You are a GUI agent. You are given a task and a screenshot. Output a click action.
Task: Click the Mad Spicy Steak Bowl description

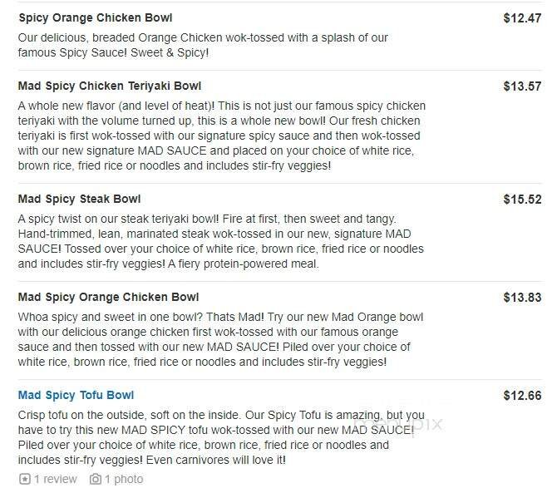pyautogui.click(x=221, y=241)
